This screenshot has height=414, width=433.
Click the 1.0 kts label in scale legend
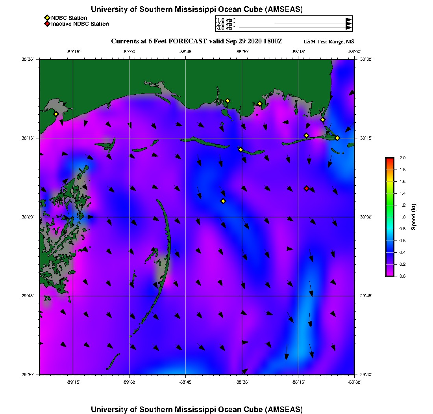tap(226, 19)
